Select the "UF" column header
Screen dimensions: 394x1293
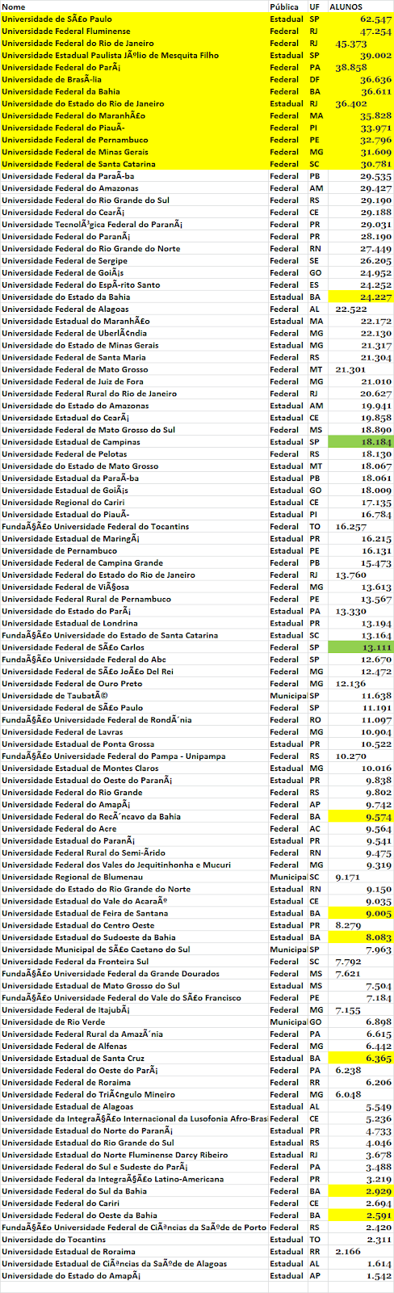click(x=314, y=6)
